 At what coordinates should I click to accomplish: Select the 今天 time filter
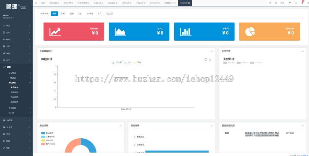[62, 14]
